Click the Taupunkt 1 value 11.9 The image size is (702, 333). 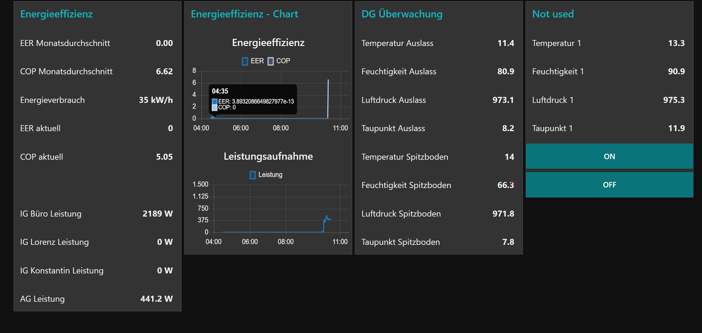pyautogui.click(x=676, y=129)
